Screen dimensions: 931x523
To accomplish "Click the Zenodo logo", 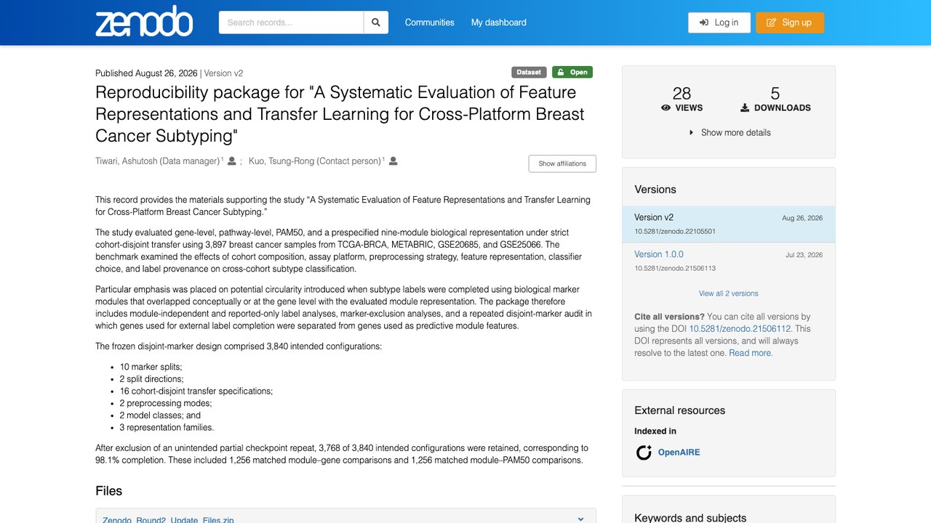I will pyautogui.click(x=144, y=23).
